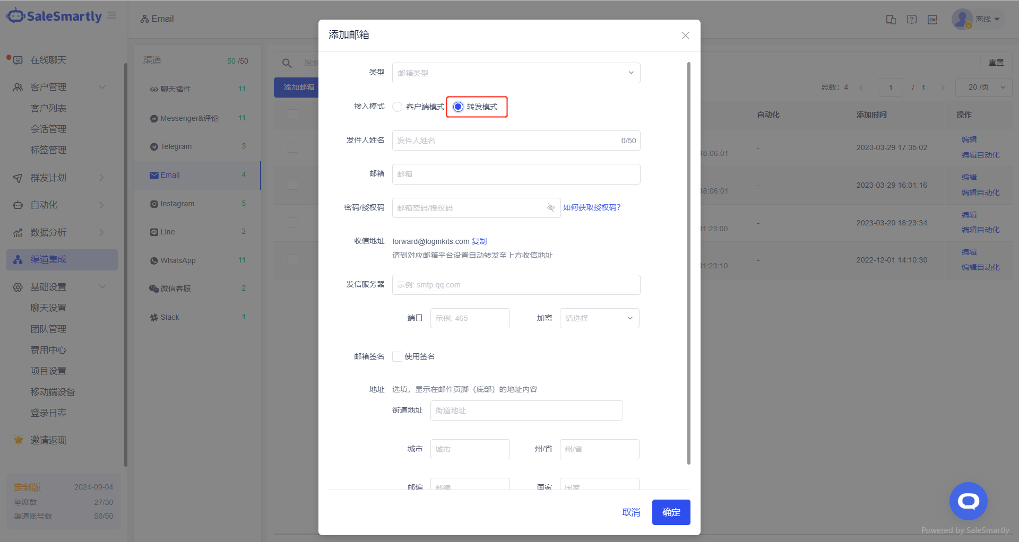Screen dimensions: 1019x542
Task: Click the 如何获取授权码 help link
Action: (591, 207)
